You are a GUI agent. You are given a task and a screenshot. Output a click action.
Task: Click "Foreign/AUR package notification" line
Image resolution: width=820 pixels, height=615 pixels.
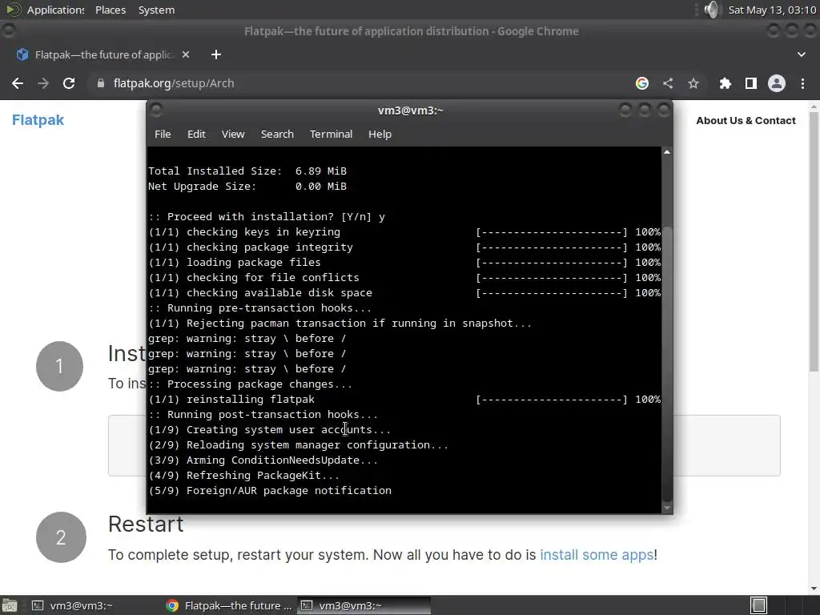coord(270,491)
